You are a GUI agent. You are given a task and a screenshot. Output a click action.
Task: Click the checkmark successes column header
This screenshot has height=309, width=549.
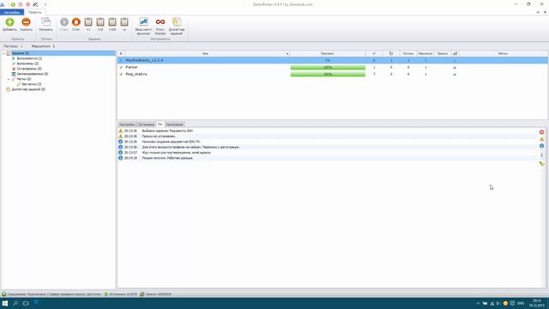tap(374, 53)
